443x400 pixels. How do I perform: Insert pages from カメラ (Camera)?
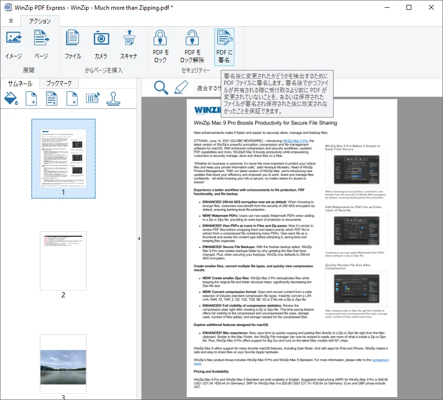tap(101, 45)
